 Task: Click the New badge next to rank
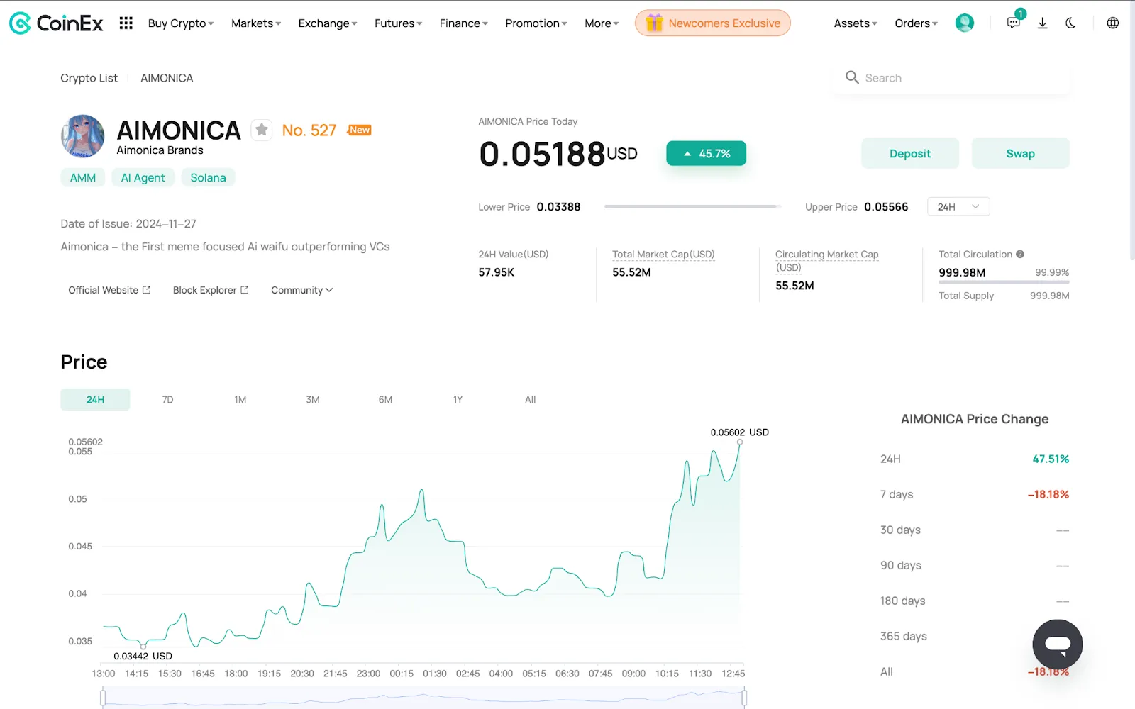tap(360, 130)
